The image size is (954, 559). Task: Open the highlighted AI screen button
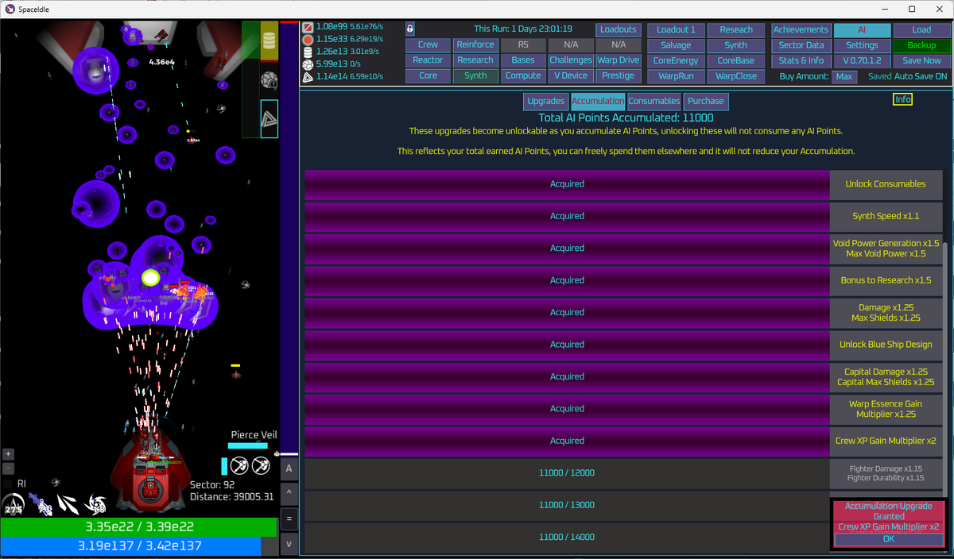(862, 30)
